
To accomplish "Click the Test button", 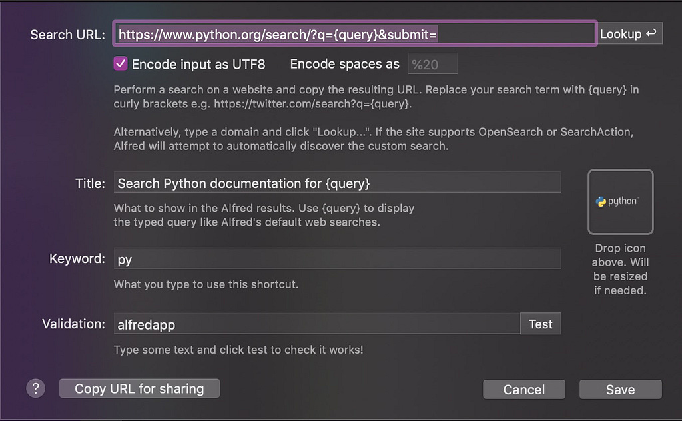I will coord(541,324).
